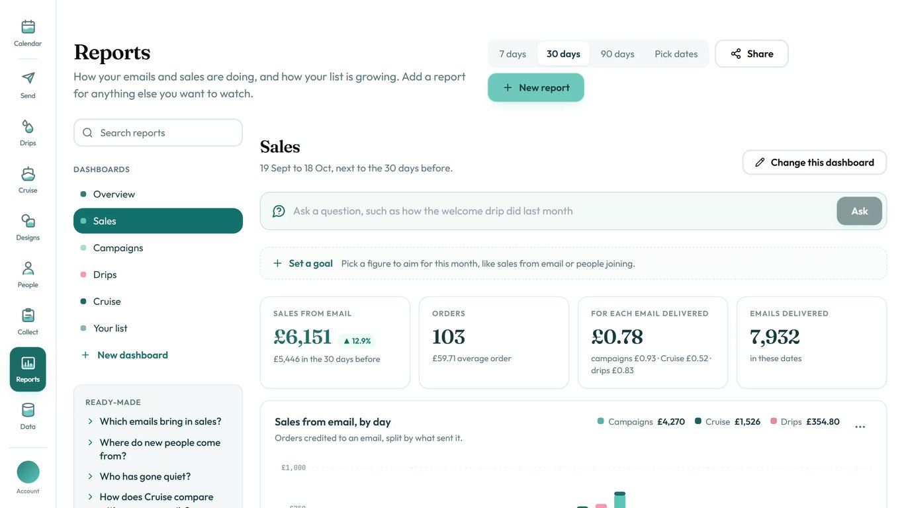Open the Campaigns dashboard
Viewport: 904px width, 508px height.
(x=158, y=247)
